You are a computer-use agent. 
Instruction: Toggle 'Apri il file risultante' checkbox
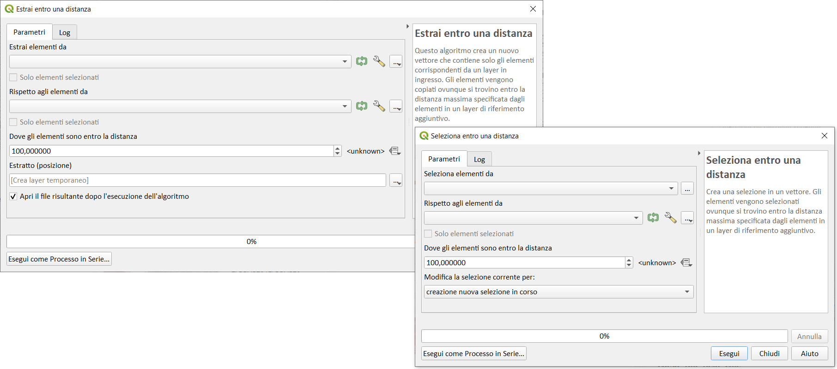13,196
